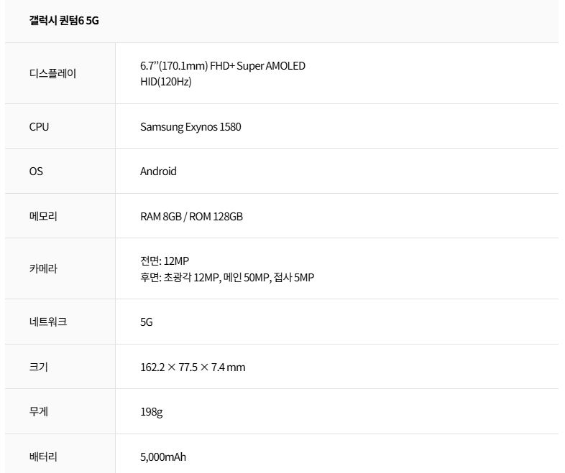Select the HID(120Hz) display value line
The image size is (565, 473).
tap(165, 82)
